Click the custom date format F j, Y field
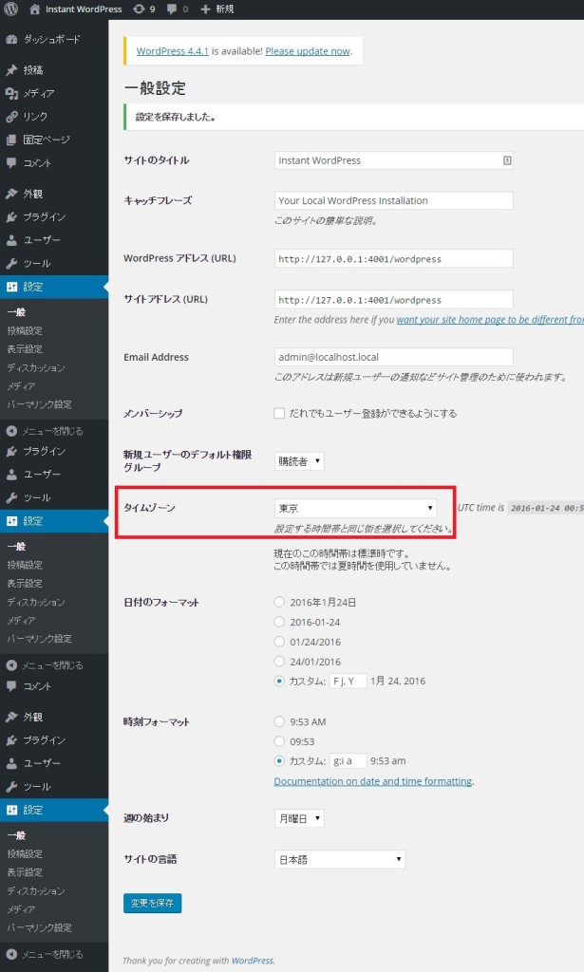This screenshot has height=972, width=584. pyautogui.click(x=348, y=681)
